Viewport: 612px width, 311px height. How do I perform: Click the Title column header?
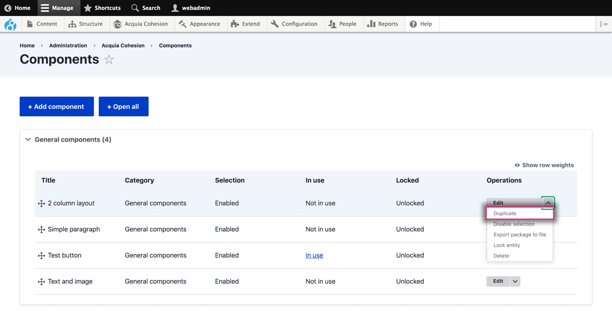[48, 180]
